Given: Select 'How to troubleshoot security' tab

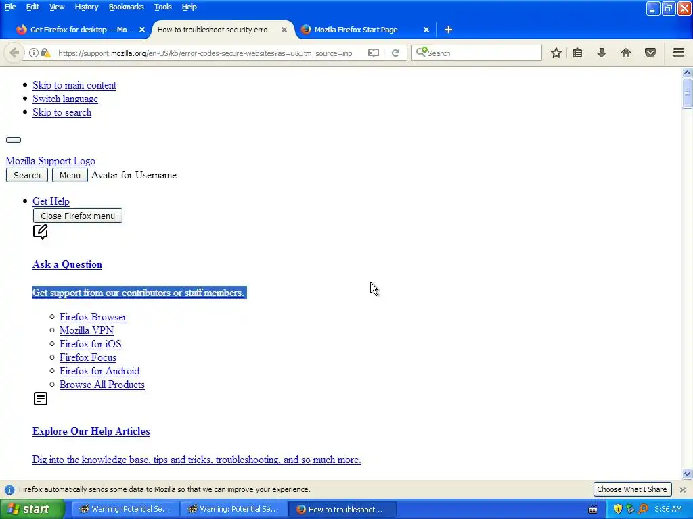Looking at the screenshot, I should pos(216,30).
